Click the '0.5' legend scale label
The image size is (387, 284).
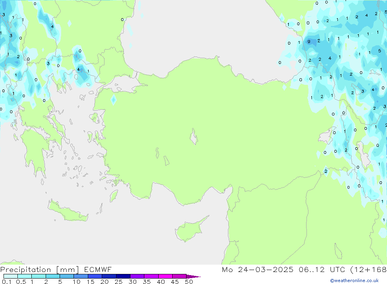tap(21, 282)
